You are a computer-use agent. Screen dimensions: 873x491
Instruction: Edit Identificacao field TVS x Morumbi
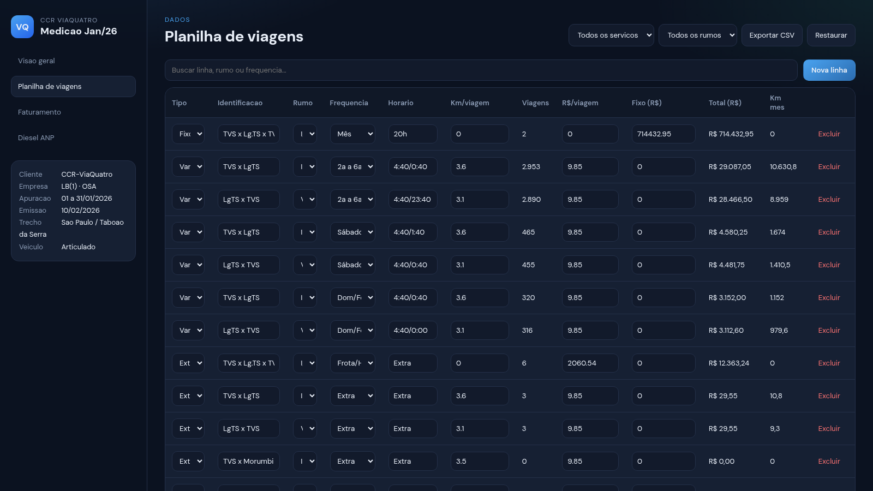(248, 461)
